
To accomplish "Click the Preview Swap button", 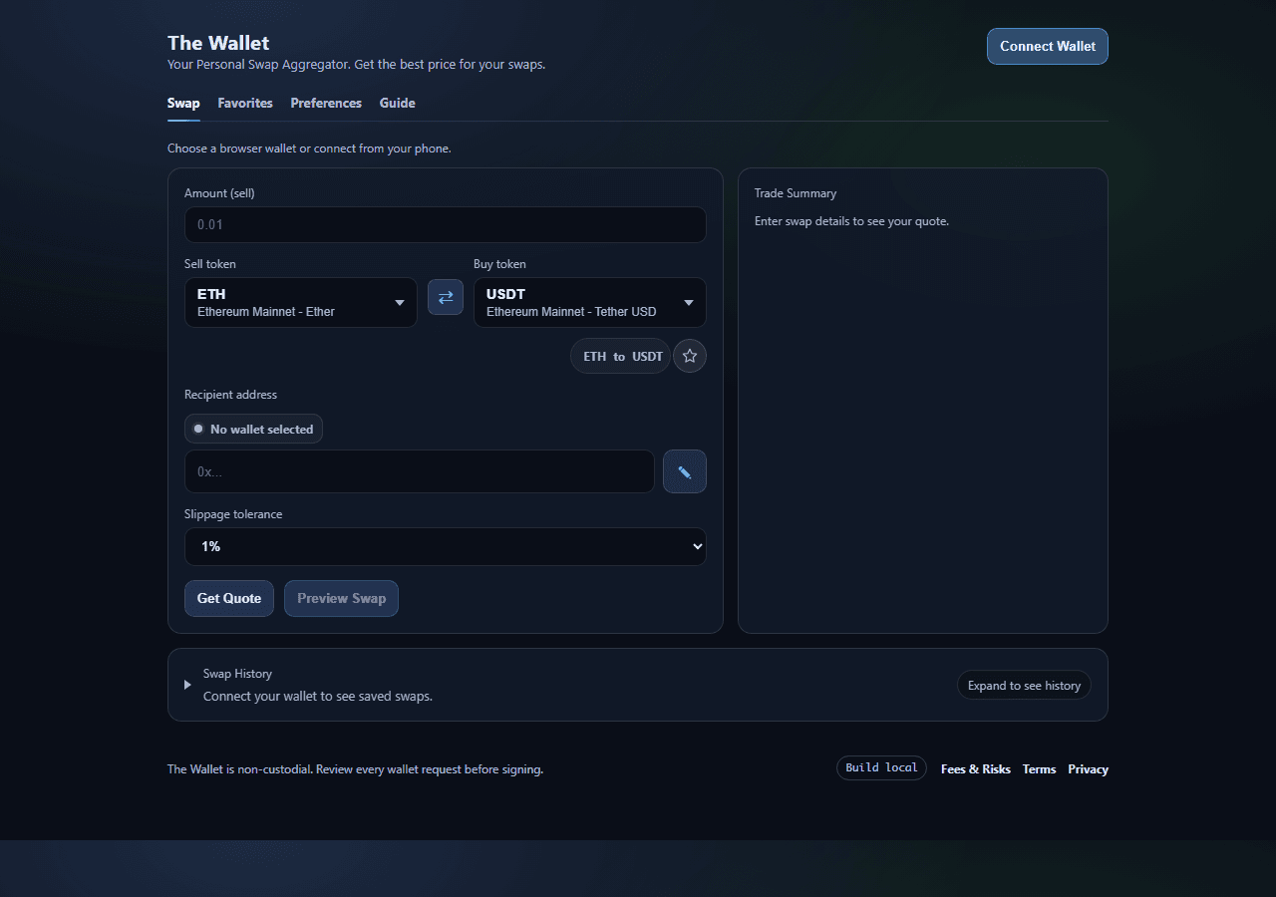I will pyautogui.click(x=341, y=598).
